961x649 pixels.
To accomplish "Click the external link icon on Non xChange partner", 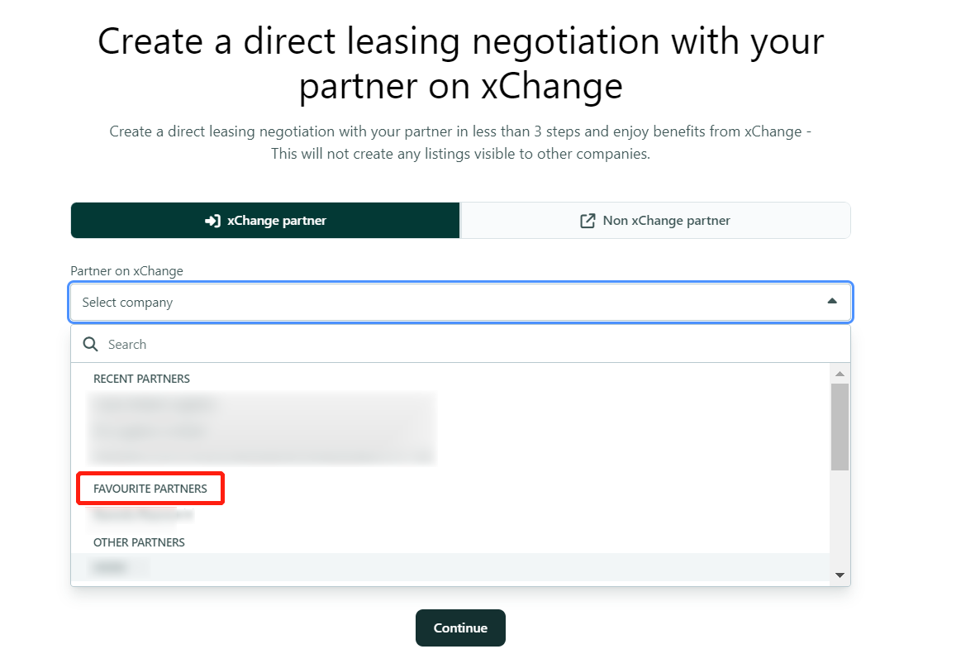I will (x=588, y=221).
